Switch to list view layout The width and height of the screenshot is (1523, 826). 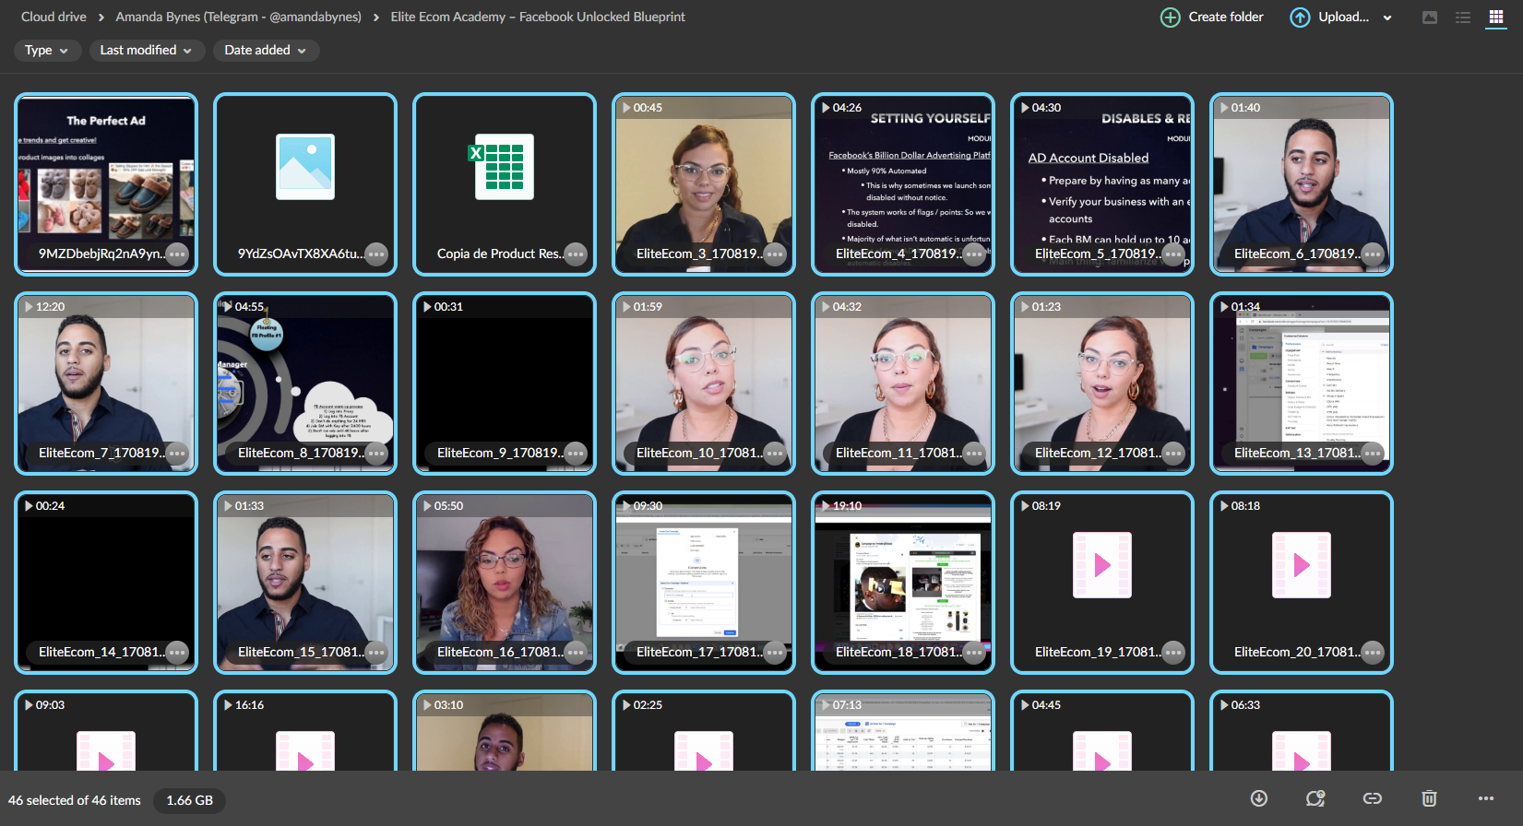[1463, 18]
